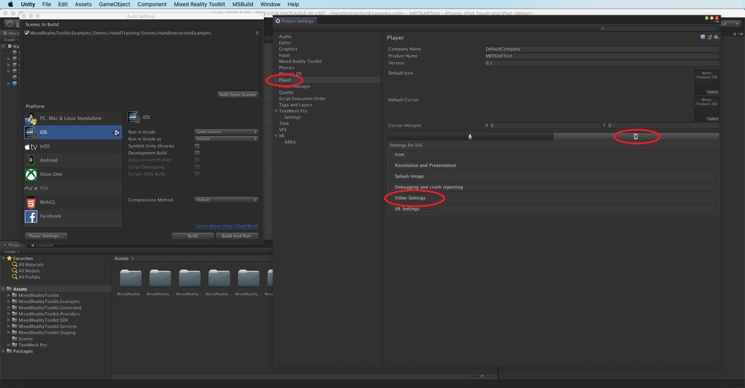The width and height of the screenshot is (745, 388).
Task: Open the Mixed Reality Toolkit menu
Action: click(199, 4)
